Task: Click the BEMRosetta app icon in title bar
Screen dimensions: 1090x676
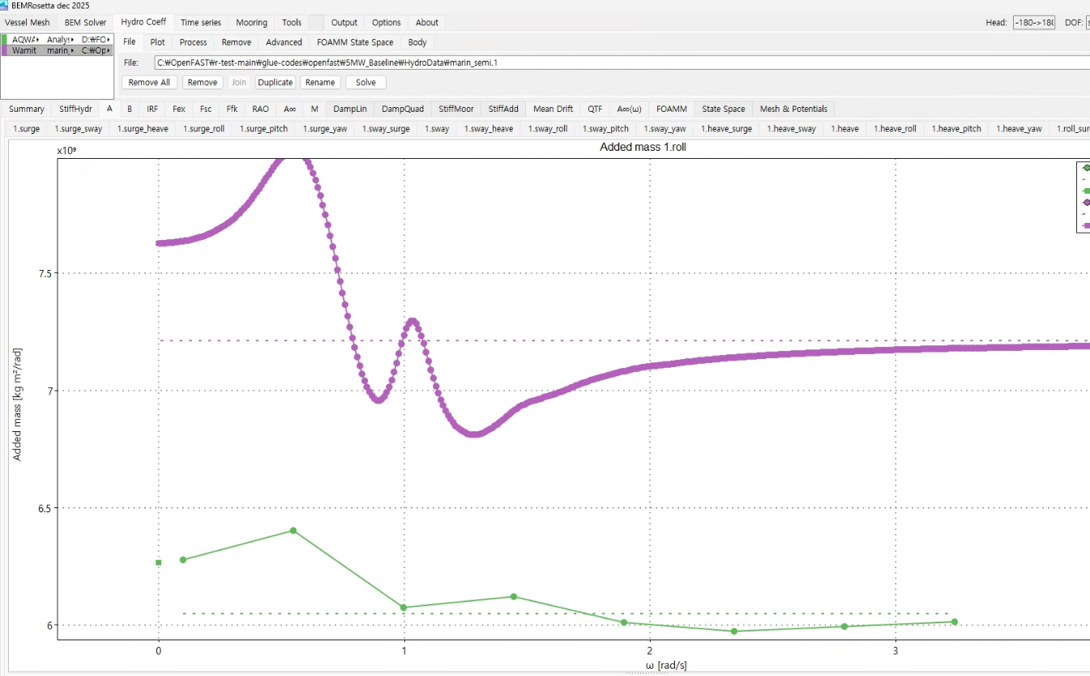Action: coord(5,5)
